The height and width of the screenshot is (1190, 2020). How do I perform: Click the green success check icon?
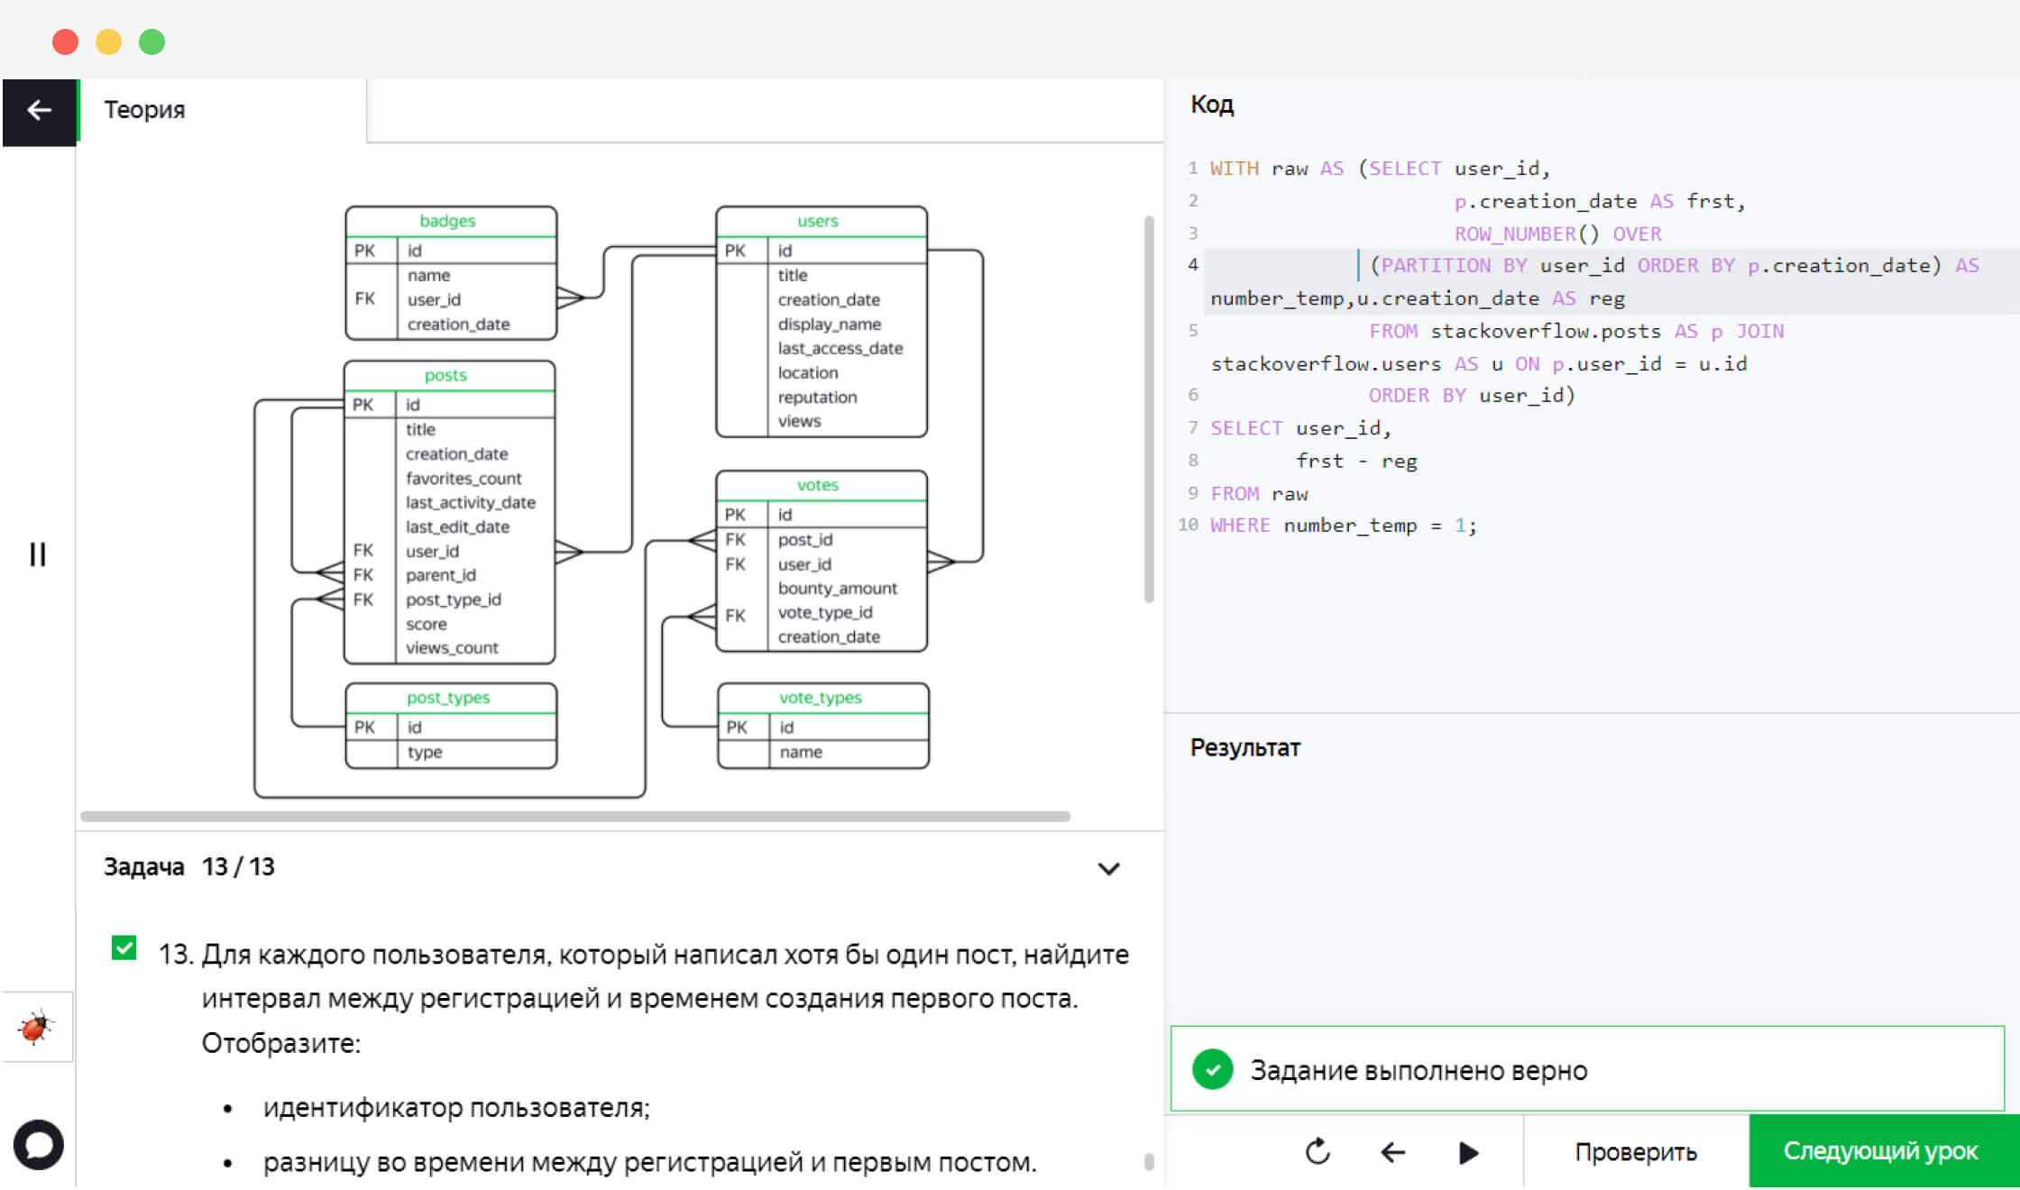tap(1213, 1069)
